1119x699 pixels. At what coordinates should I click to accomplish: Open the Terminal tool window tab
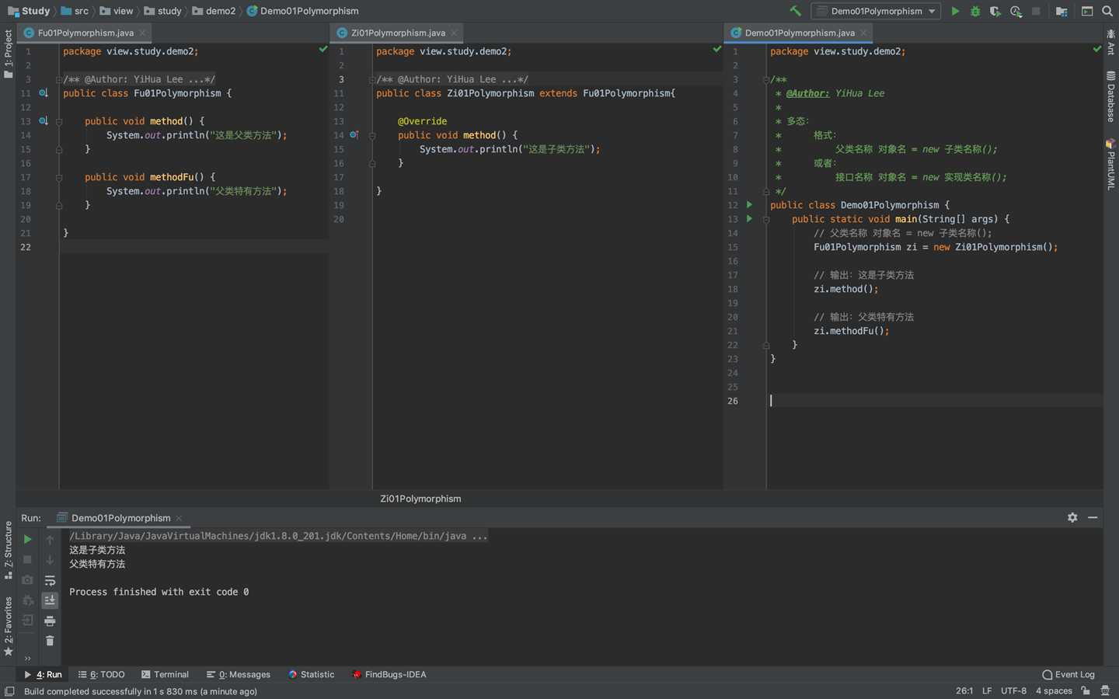coord(165,674)
